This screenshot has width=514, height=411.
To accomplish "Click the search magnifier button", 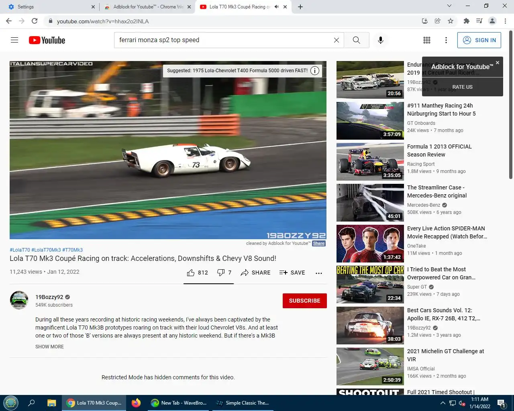I will point(357,40).
